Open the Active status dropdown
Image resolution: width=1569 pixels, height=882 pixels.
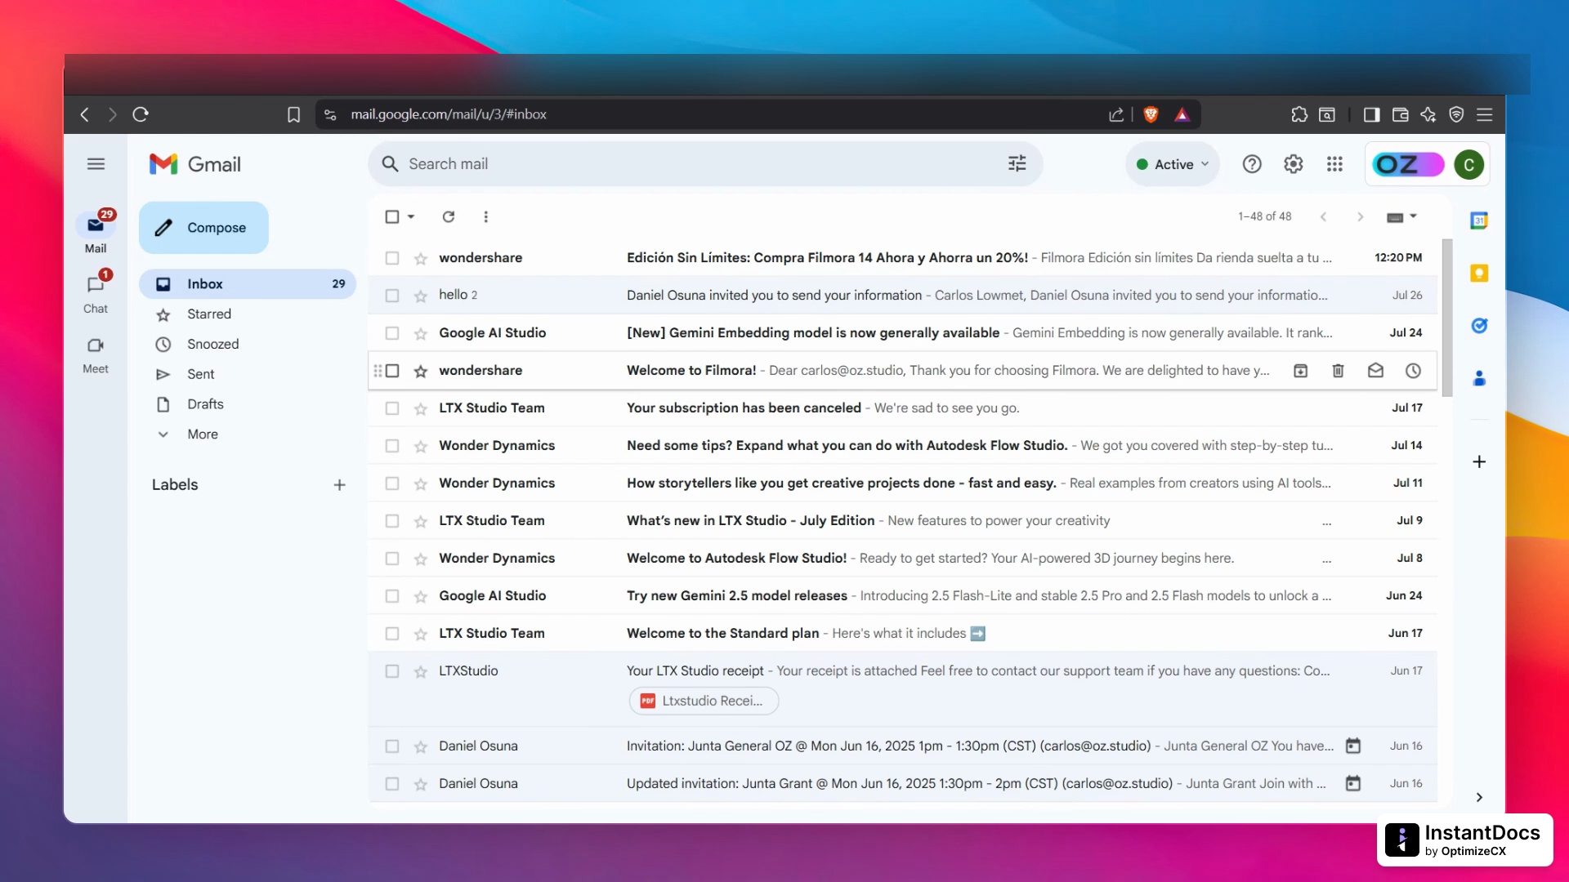1172,164
